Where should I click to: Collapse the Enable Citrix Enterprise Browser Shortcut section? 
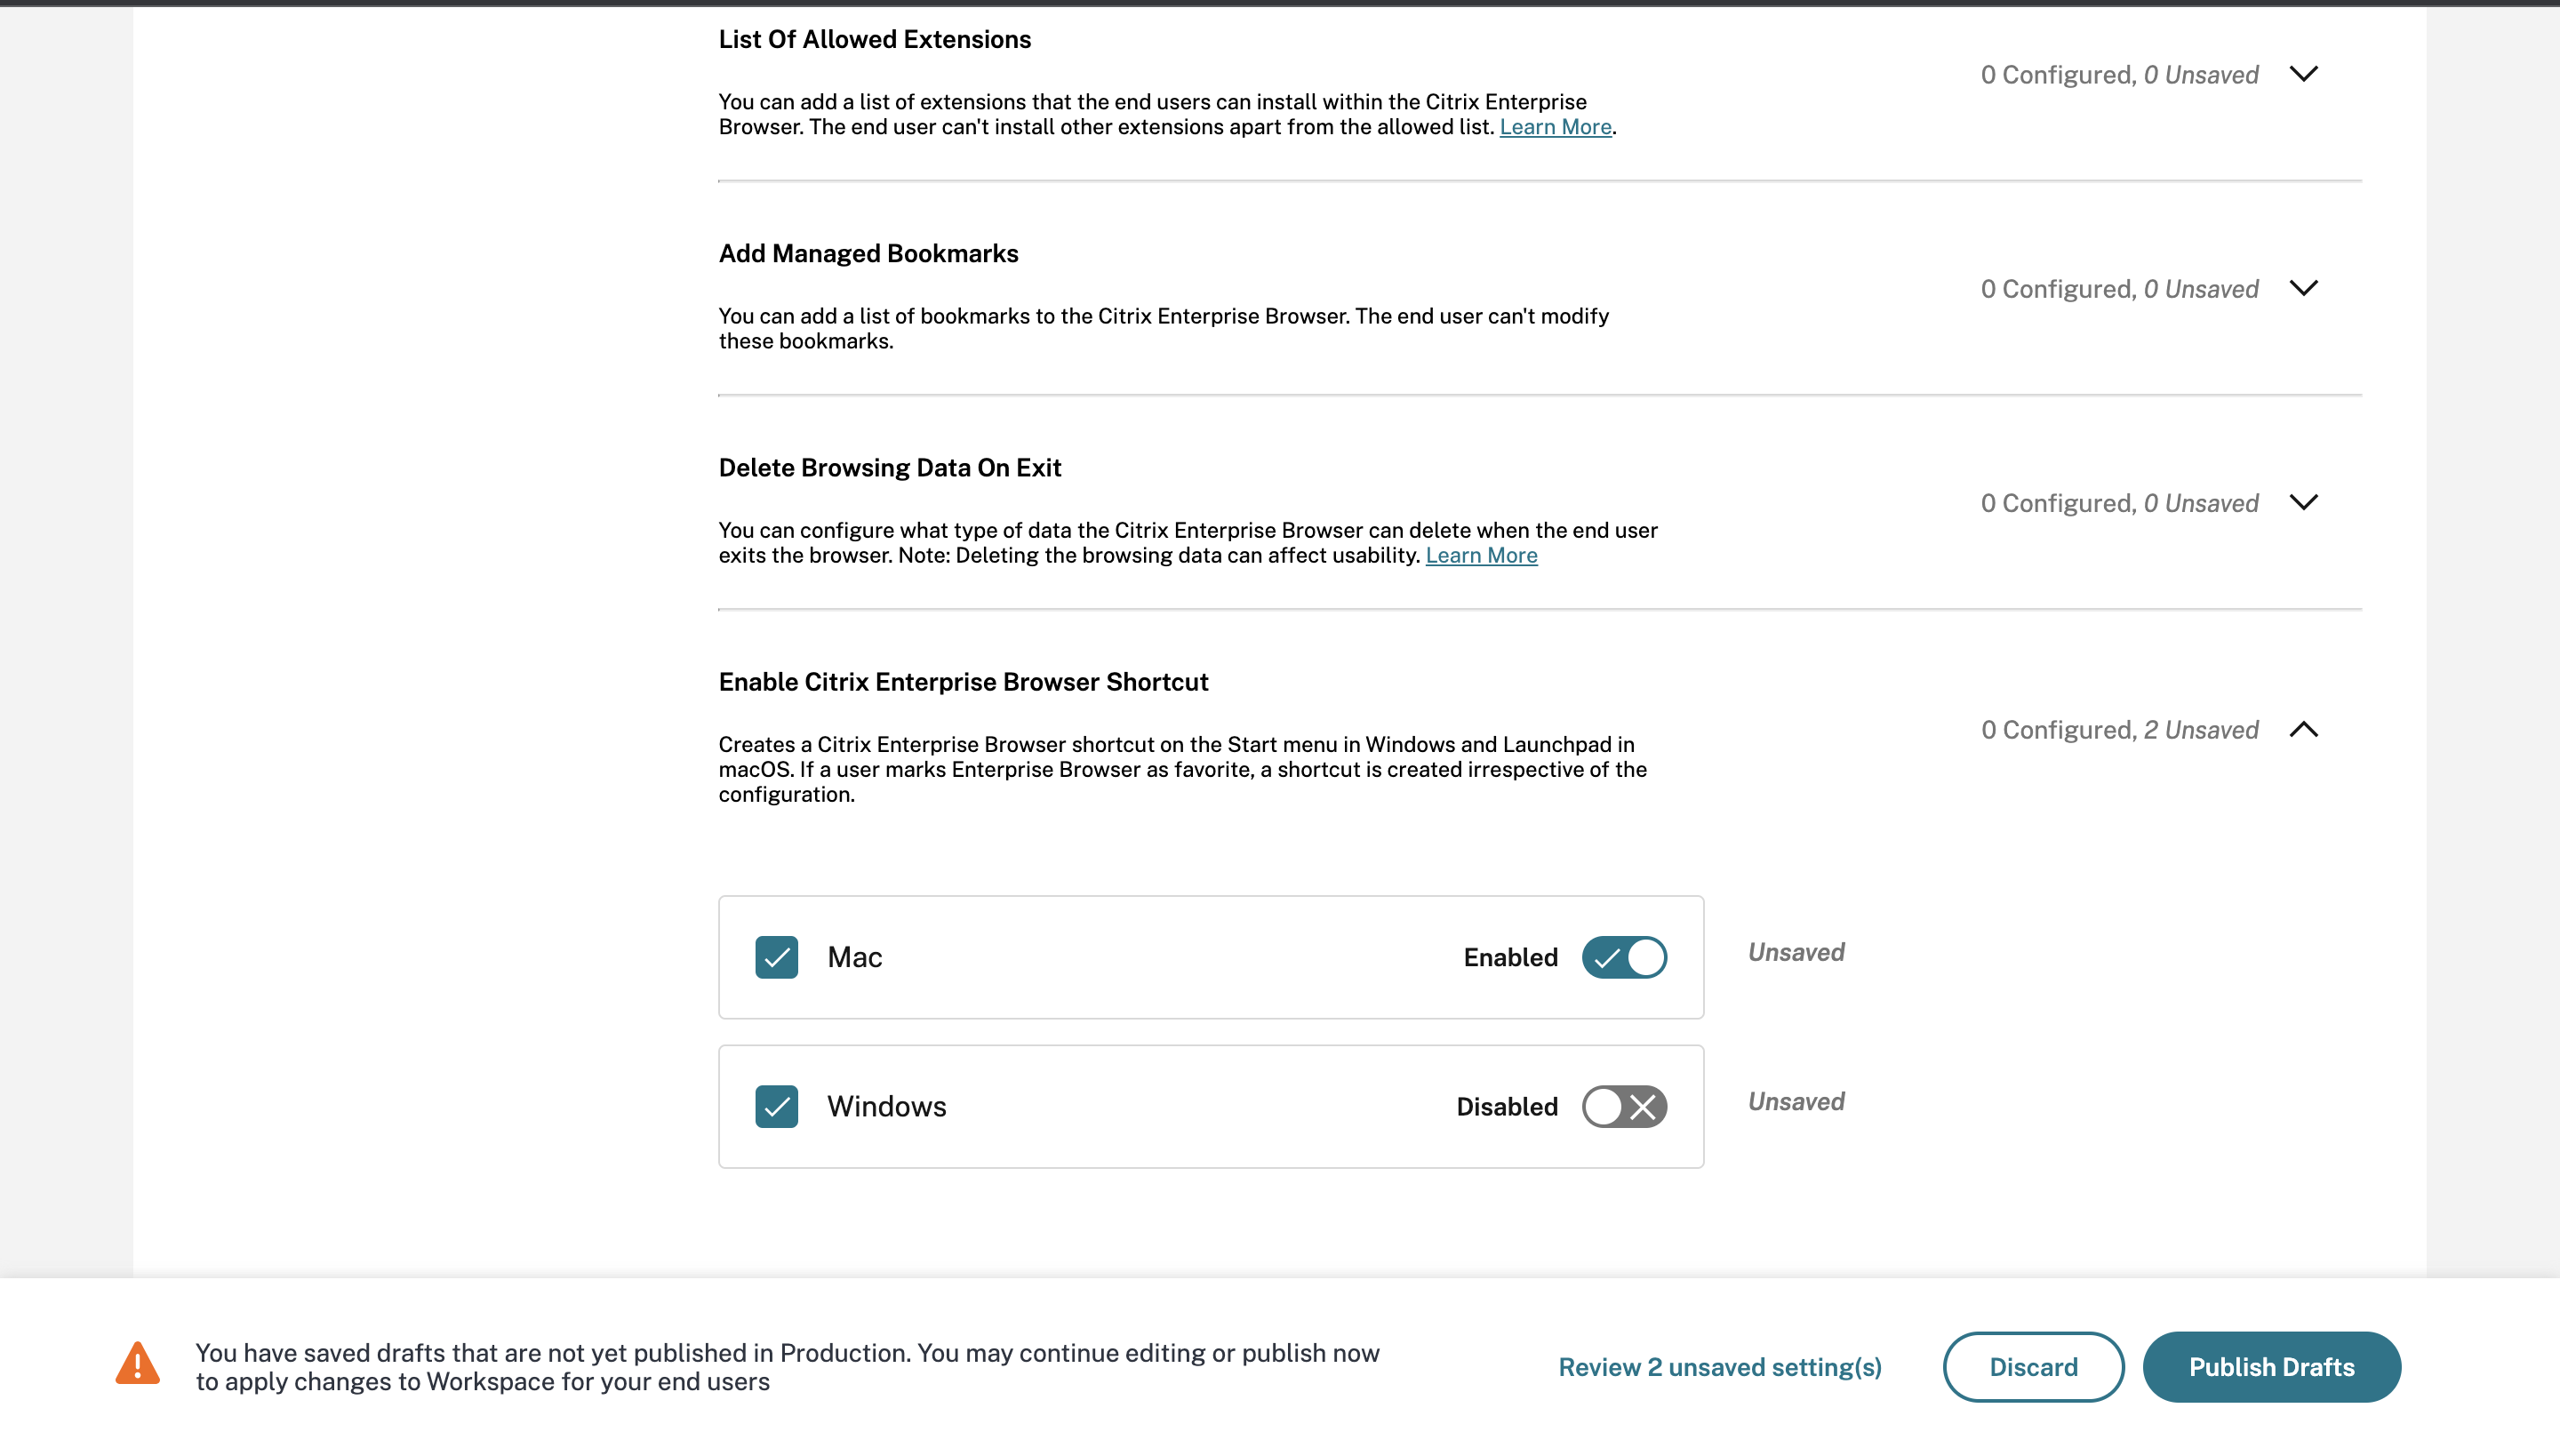coord(2303,730)
